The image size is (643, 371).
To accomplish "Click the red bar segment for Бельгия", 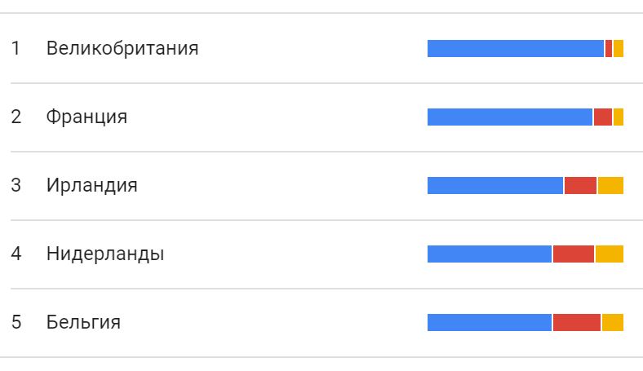I will click(x=577, y=322).
